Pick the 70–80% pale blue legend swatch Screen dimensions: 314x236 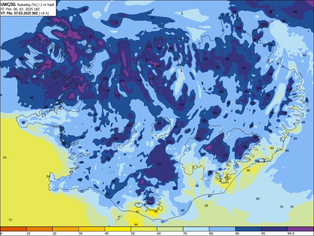tap(196, 229)
